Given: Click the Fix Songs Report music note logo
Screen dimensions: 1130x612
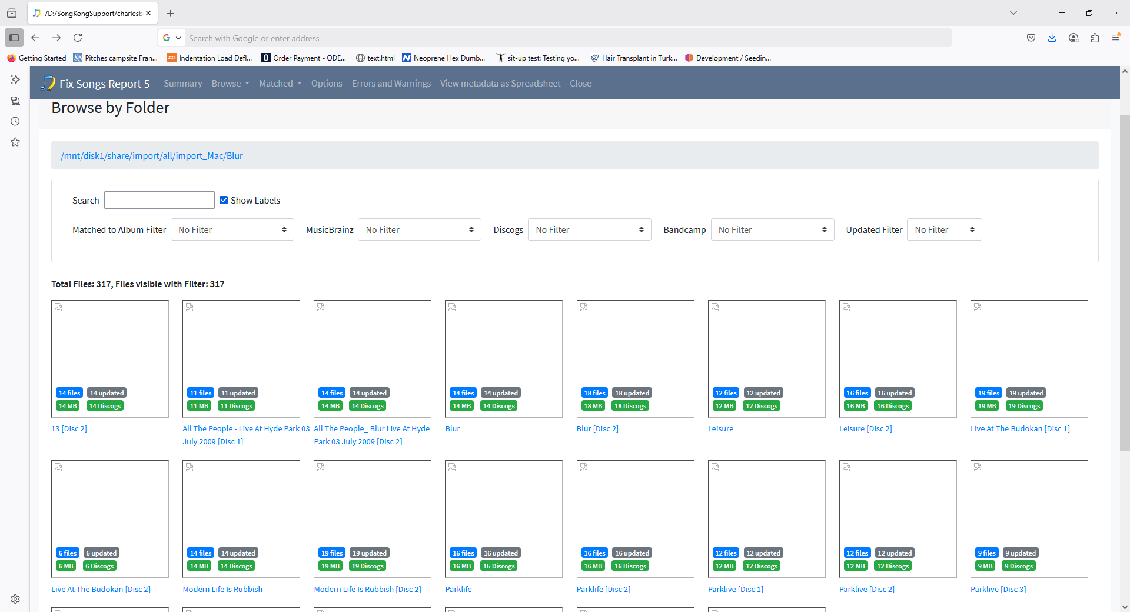Looking at the screenshot, I should coord(48,83).
